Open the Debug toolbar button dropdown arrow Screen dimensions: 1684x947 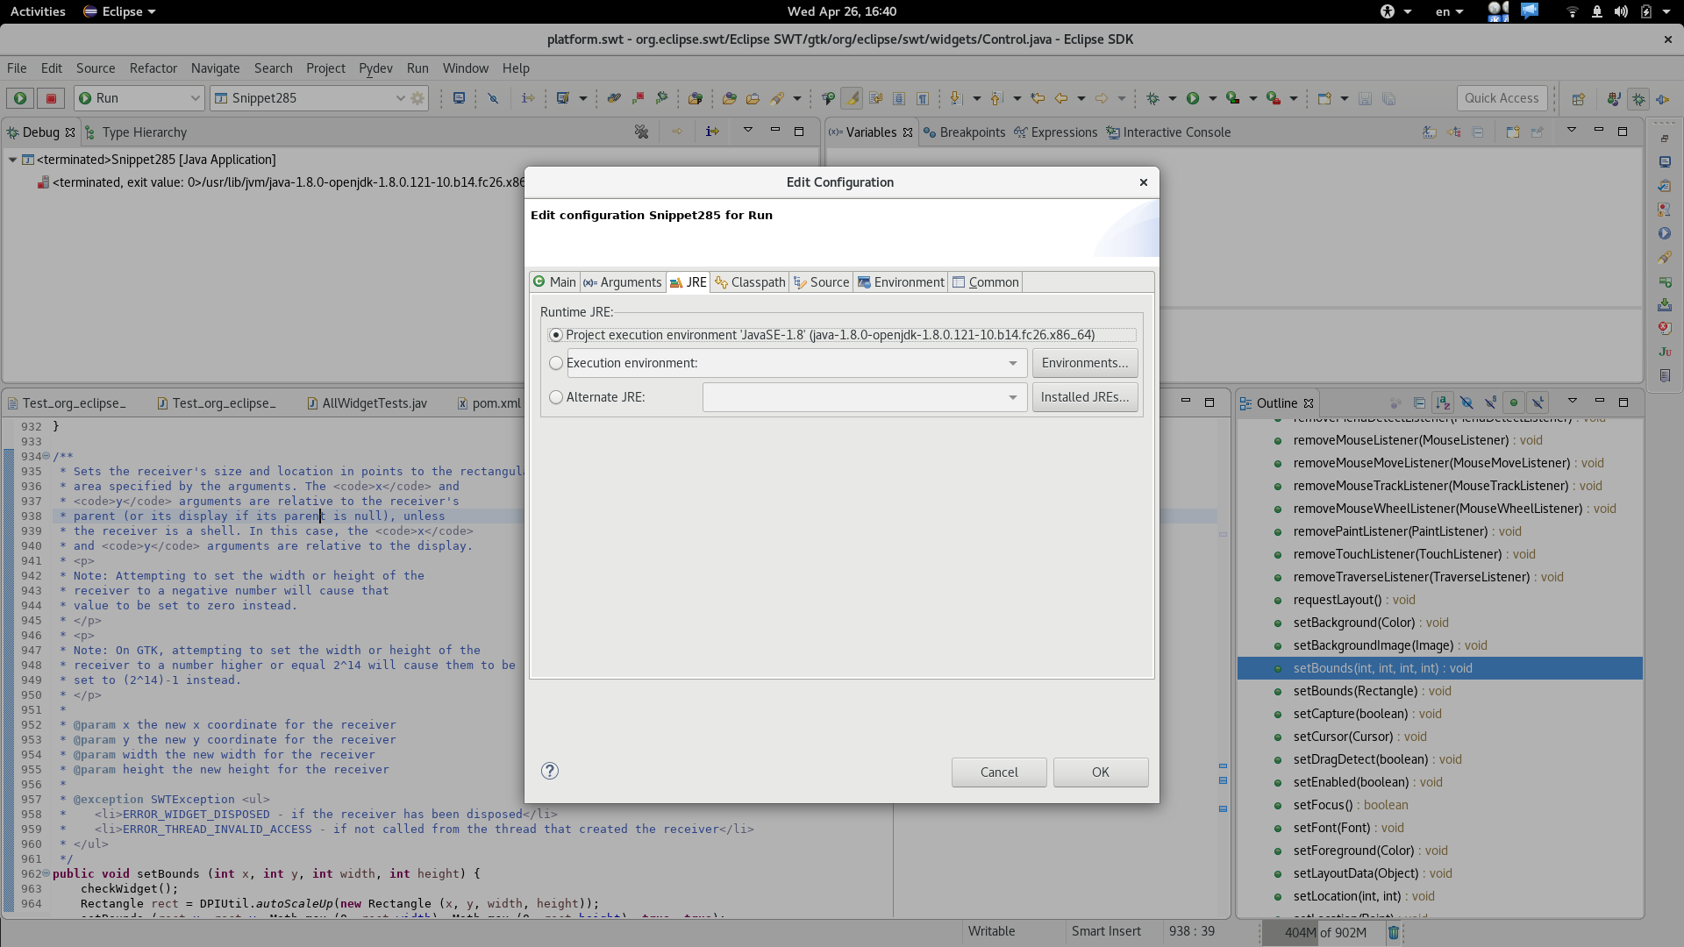coord(1173,98)
